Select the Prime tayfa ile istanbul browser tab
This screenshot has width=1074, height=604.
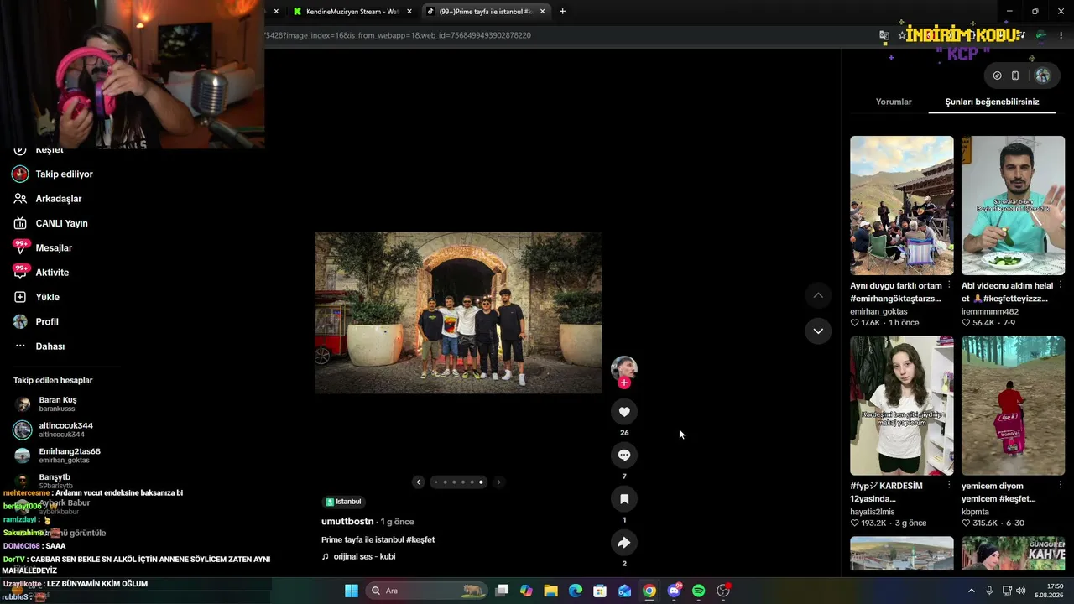click(485, 12)
